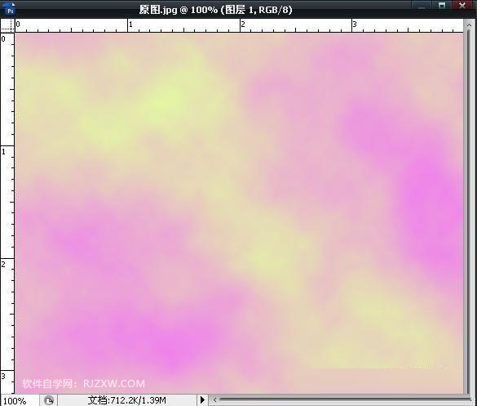Click the ruler origin corner box
Viewport: 477px width, 406px height.
[x=7, y=25]
